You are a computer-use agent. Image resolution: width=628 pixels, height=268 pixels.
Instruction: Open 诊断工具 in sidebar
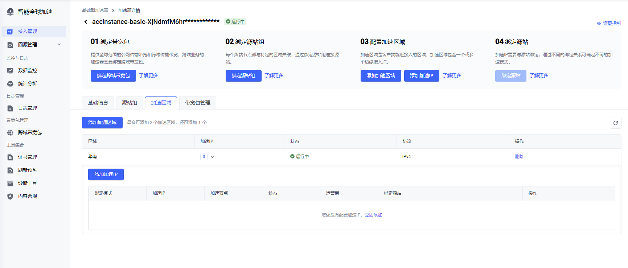click(x=28, y=184)
